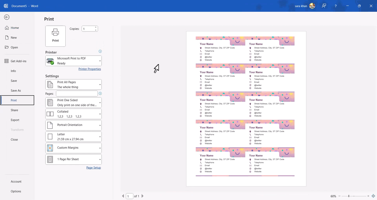This screenshot has width=377, height=200.
Task: Click the Collated pages icon
Action: click(x=50, y=114)
